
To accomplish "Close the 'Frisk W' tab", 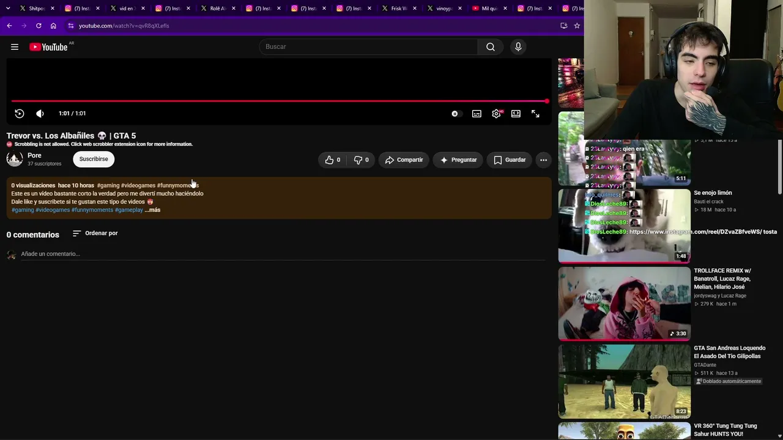I will (415, 9).
